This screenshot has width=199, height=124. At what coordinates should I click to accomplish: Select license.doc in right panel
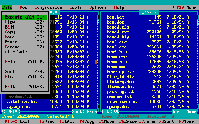coord(120,86)
